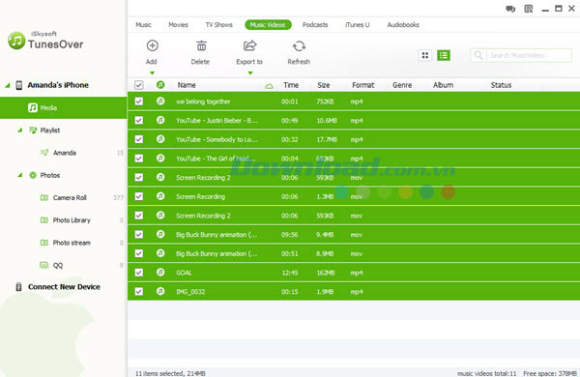580x377 pixels.
Task: Open the Podcasts tab
Action: coord(315,25)
